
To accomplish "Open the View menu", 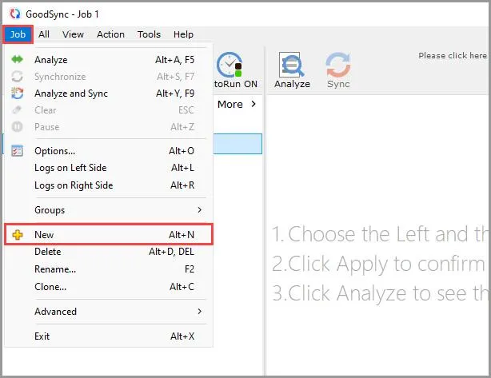I will click(x=73, y=34).
